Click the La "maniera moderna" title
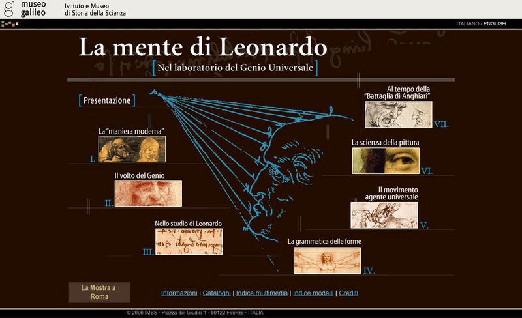The image size is (522, 318). pos(131,131)
